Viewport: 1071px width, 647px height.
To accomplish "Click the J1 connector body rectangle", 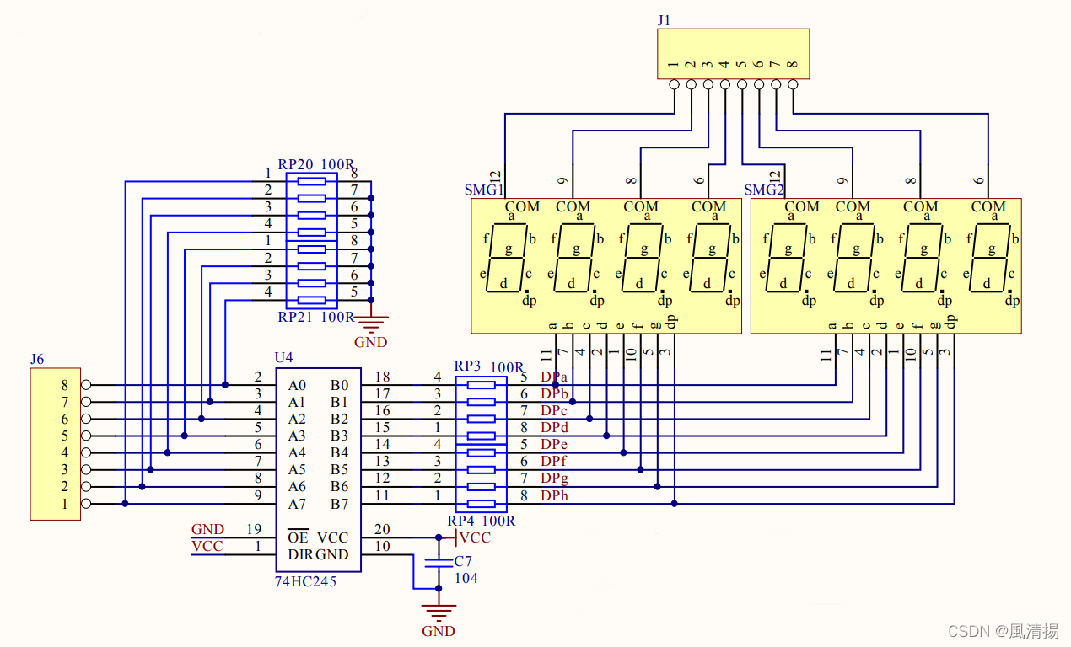I will tap(733, 54).
